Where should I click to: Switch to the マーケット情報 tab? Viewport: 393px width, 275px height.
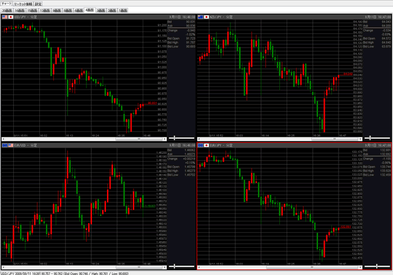tap(23, 4)
